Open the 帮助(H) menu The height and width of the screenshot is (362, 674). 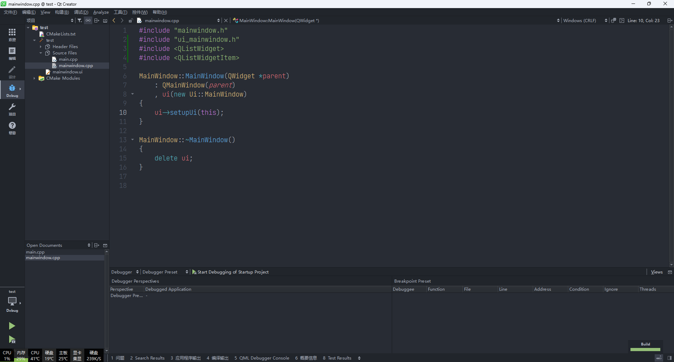click(160, 12)
